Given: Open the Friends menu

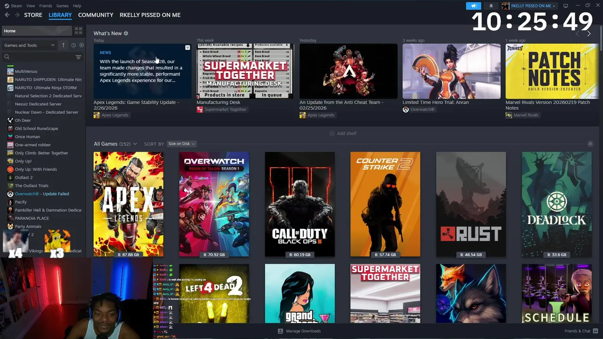Looking at the screenshot, I should (46, 6).
